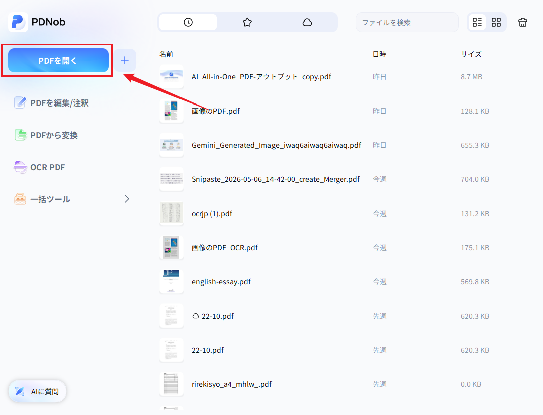Image resolution: width=543 pixels, height=415 pixels.
Task: Click cloud icon beside 22-10.pdf name
Action: click(195, 316)
